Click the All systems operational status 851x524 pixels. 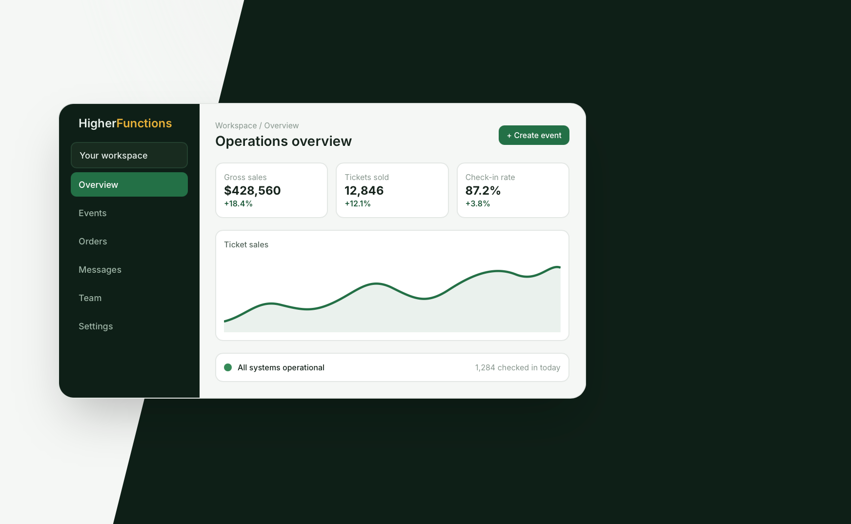(x=281, y=367)
